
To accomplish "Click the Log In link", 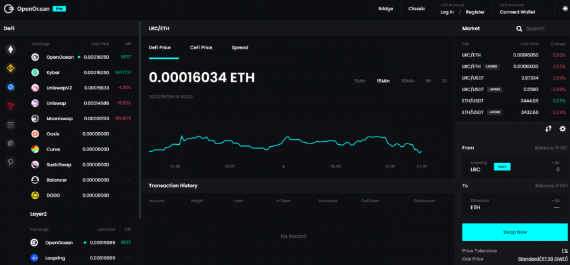I will (x=446, y=12).
